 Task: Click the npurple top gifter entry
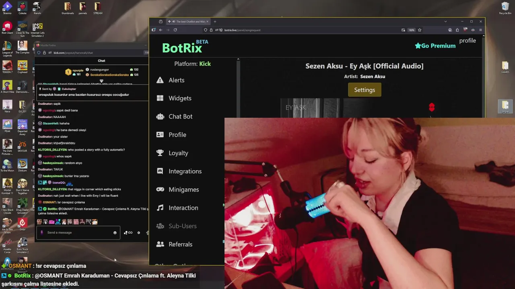coord(74,72)
